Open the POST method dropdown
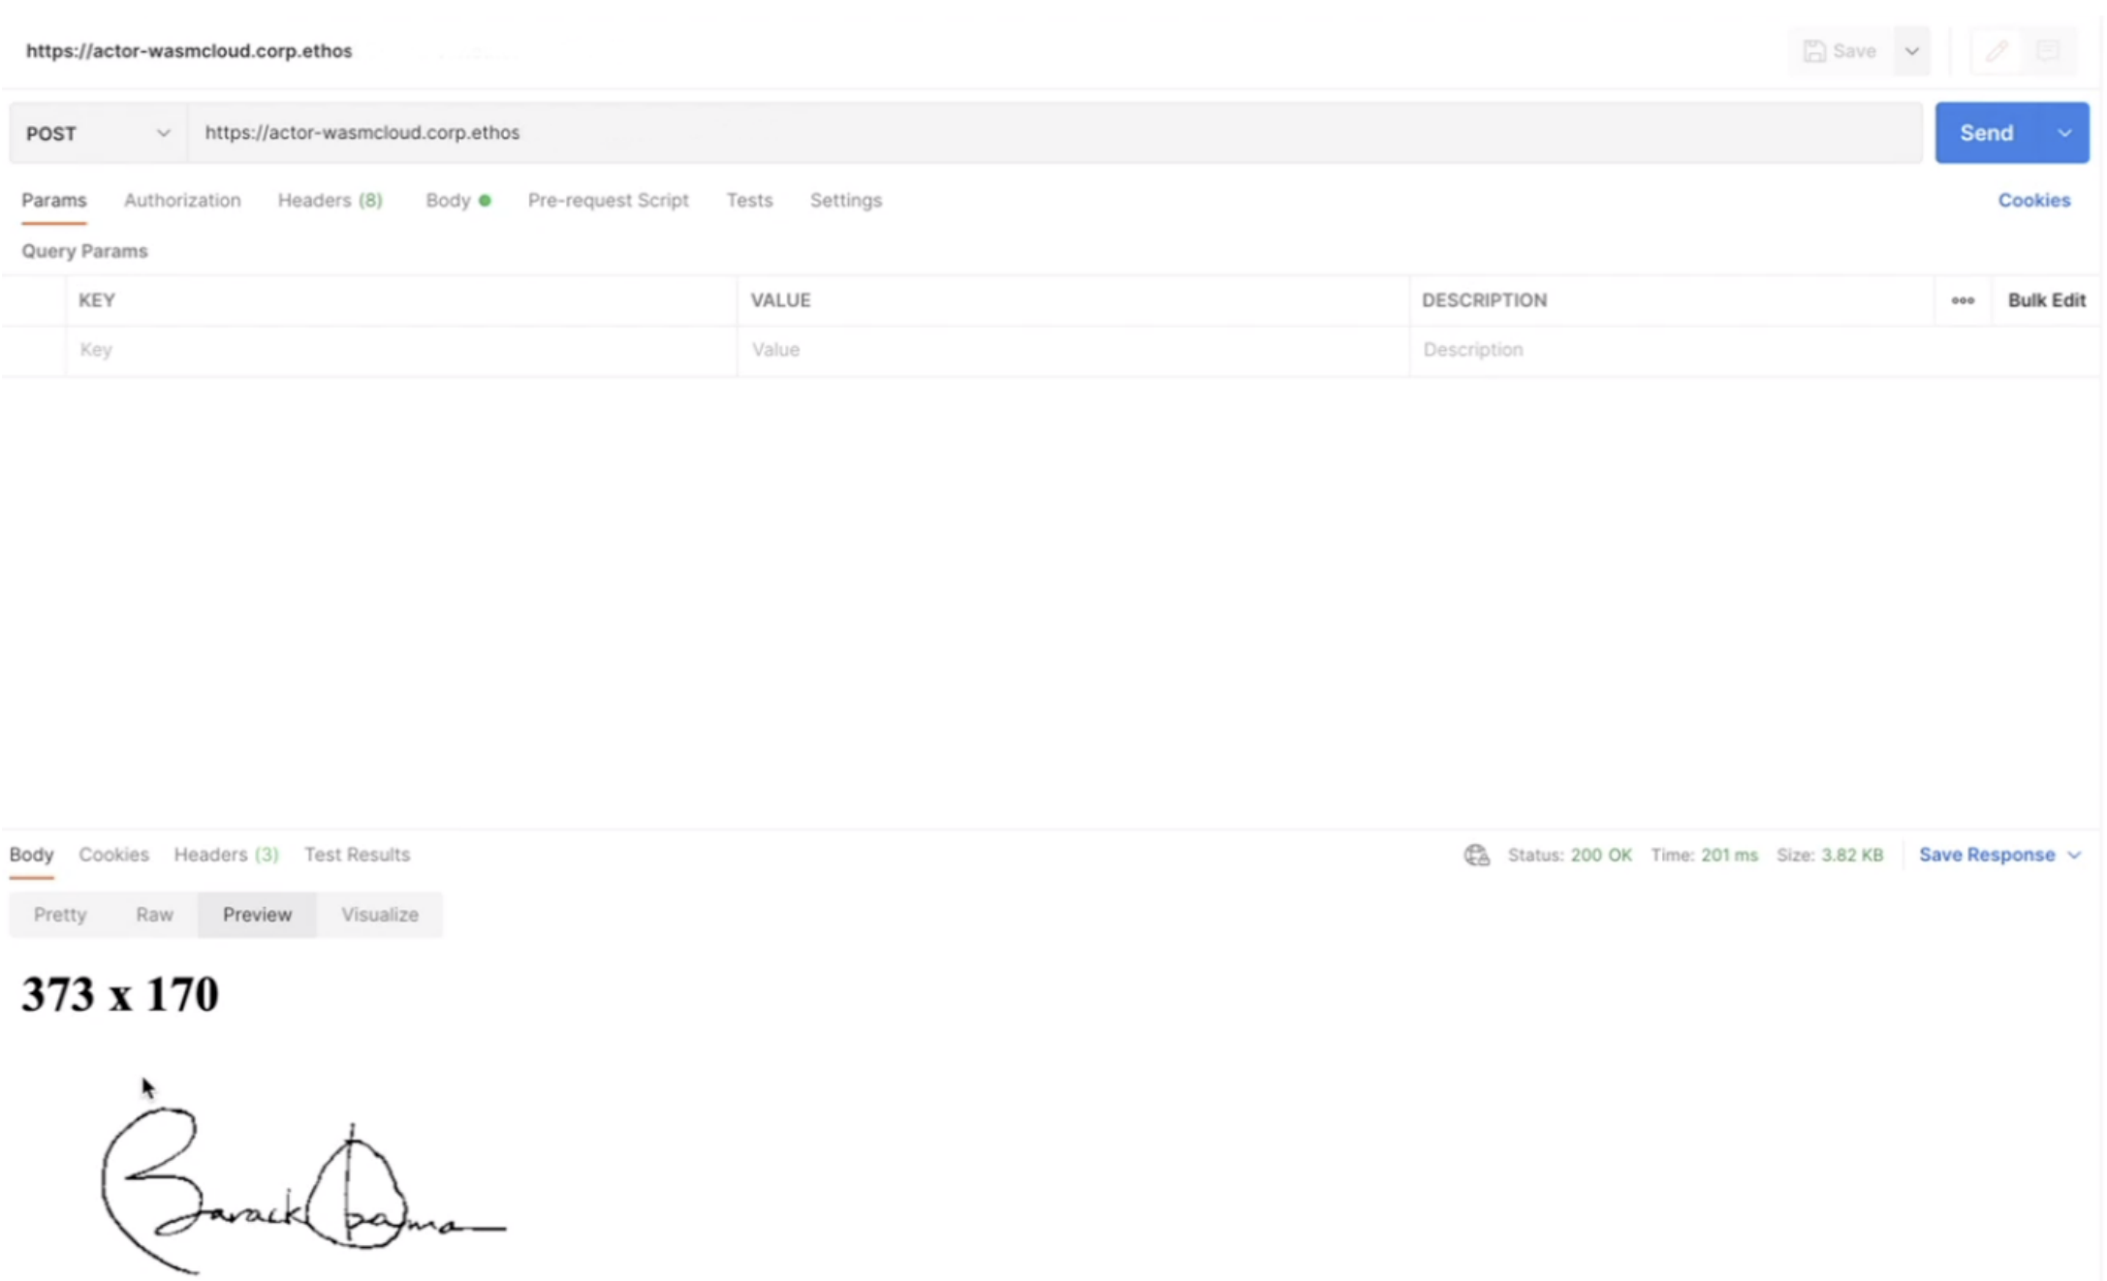The image size is (2107, 1281). (97, 133)
